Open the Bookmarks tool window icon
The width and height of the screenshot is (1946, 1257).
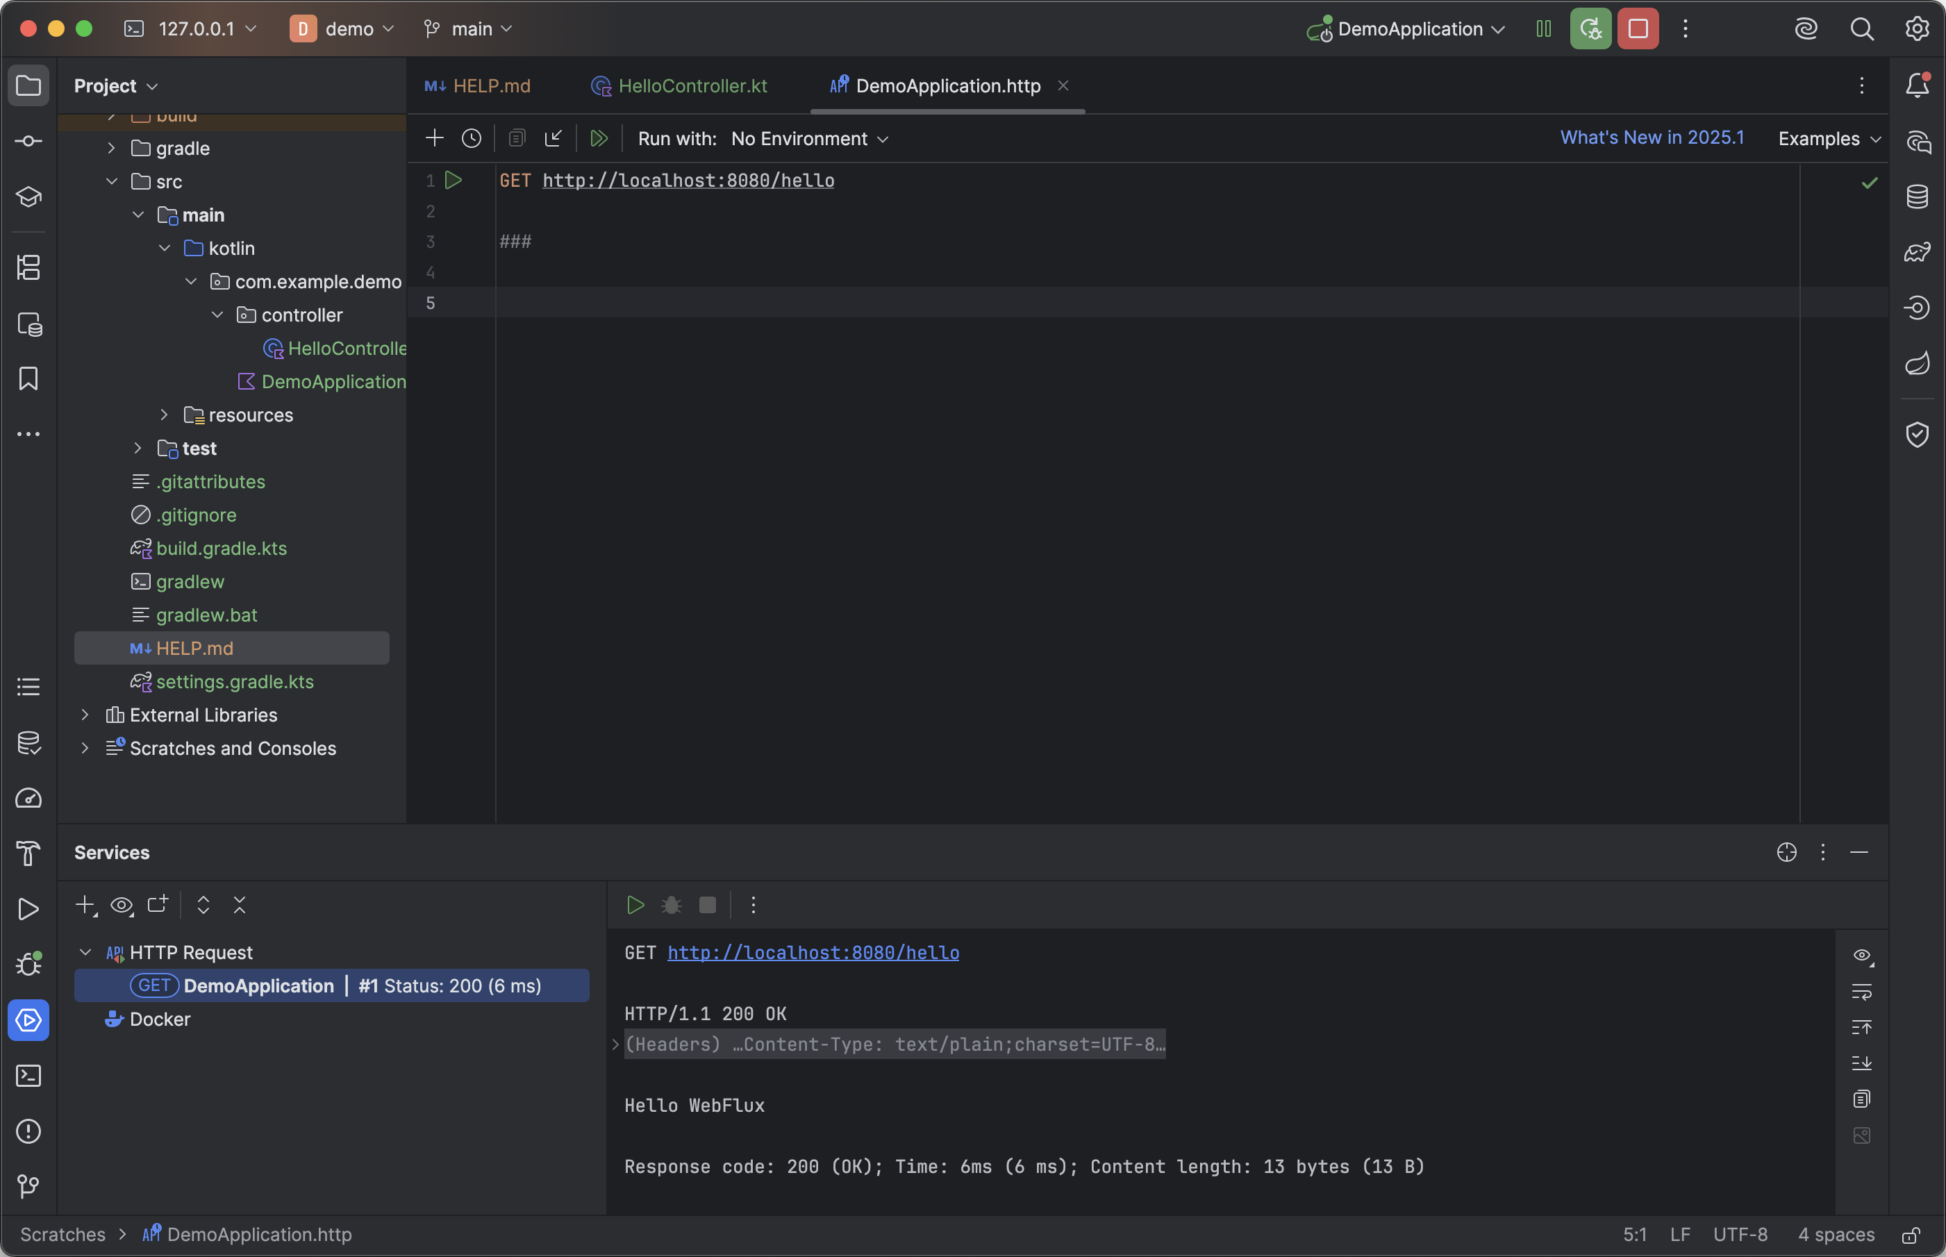pyautogui.click(x=28, y=378)
